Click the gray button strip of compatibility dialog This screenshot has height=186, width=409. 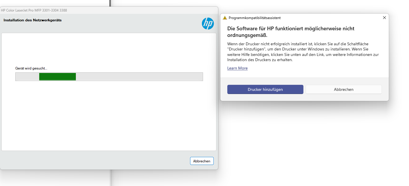[x=305, y=97]
